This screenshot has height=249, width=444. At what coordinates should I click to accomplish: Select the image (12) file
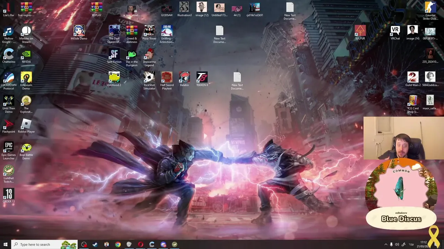[202, 10]
